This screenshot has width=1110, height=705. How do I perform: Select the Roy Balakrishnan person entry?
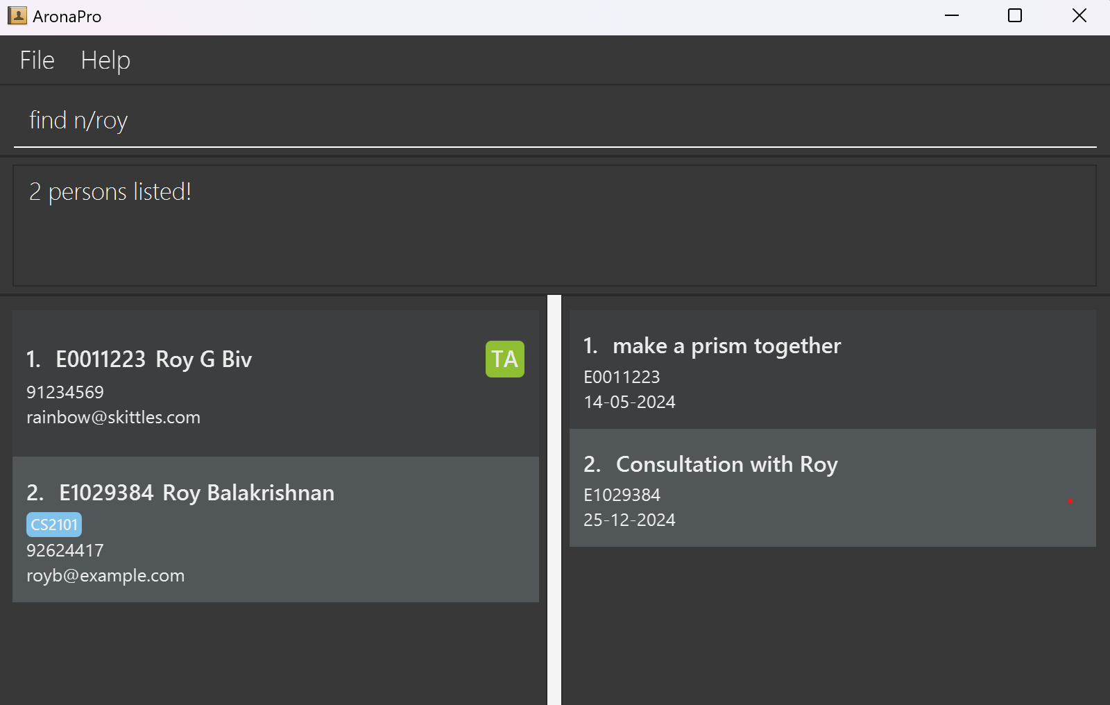[275, 529]
